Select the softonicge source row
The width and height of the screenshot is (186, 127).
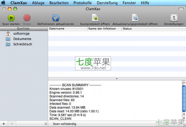coord(24,34)
